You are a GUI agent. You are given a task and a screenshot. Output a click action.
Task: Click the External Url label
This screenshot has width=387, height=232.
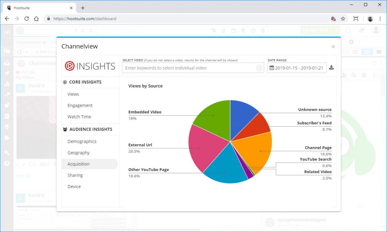(x=140, y=145)
